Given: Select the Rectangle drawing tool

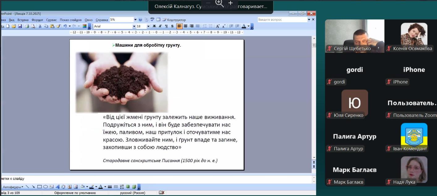Looking at the screenshot, I should tap(39, 187).
